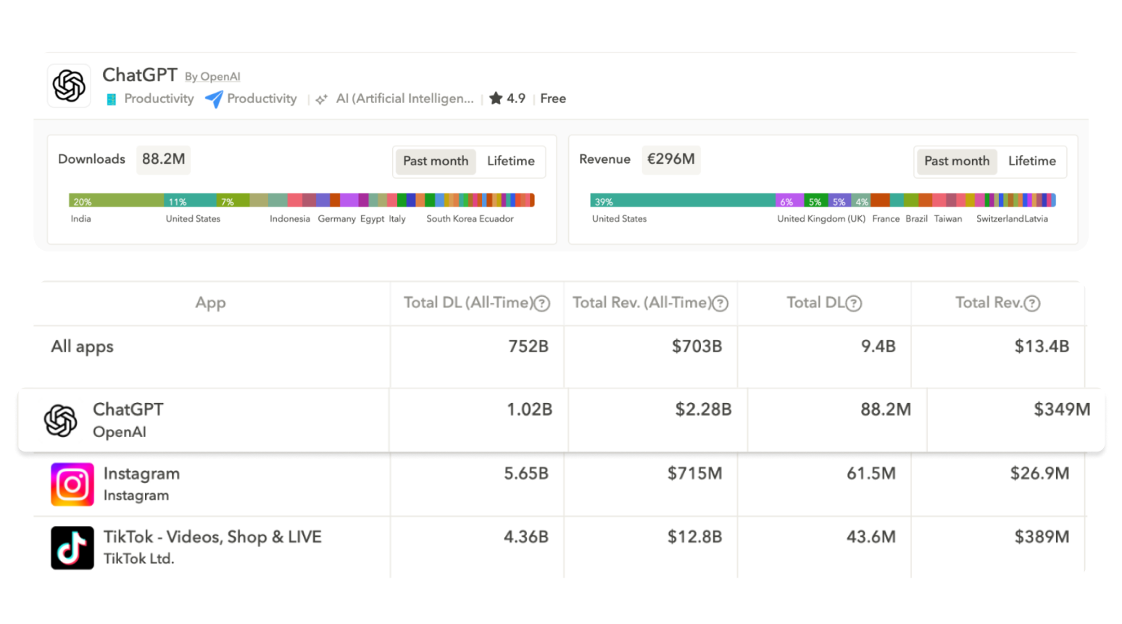
Task: Click the 4.9 rating value
Action: click(516, 99)
